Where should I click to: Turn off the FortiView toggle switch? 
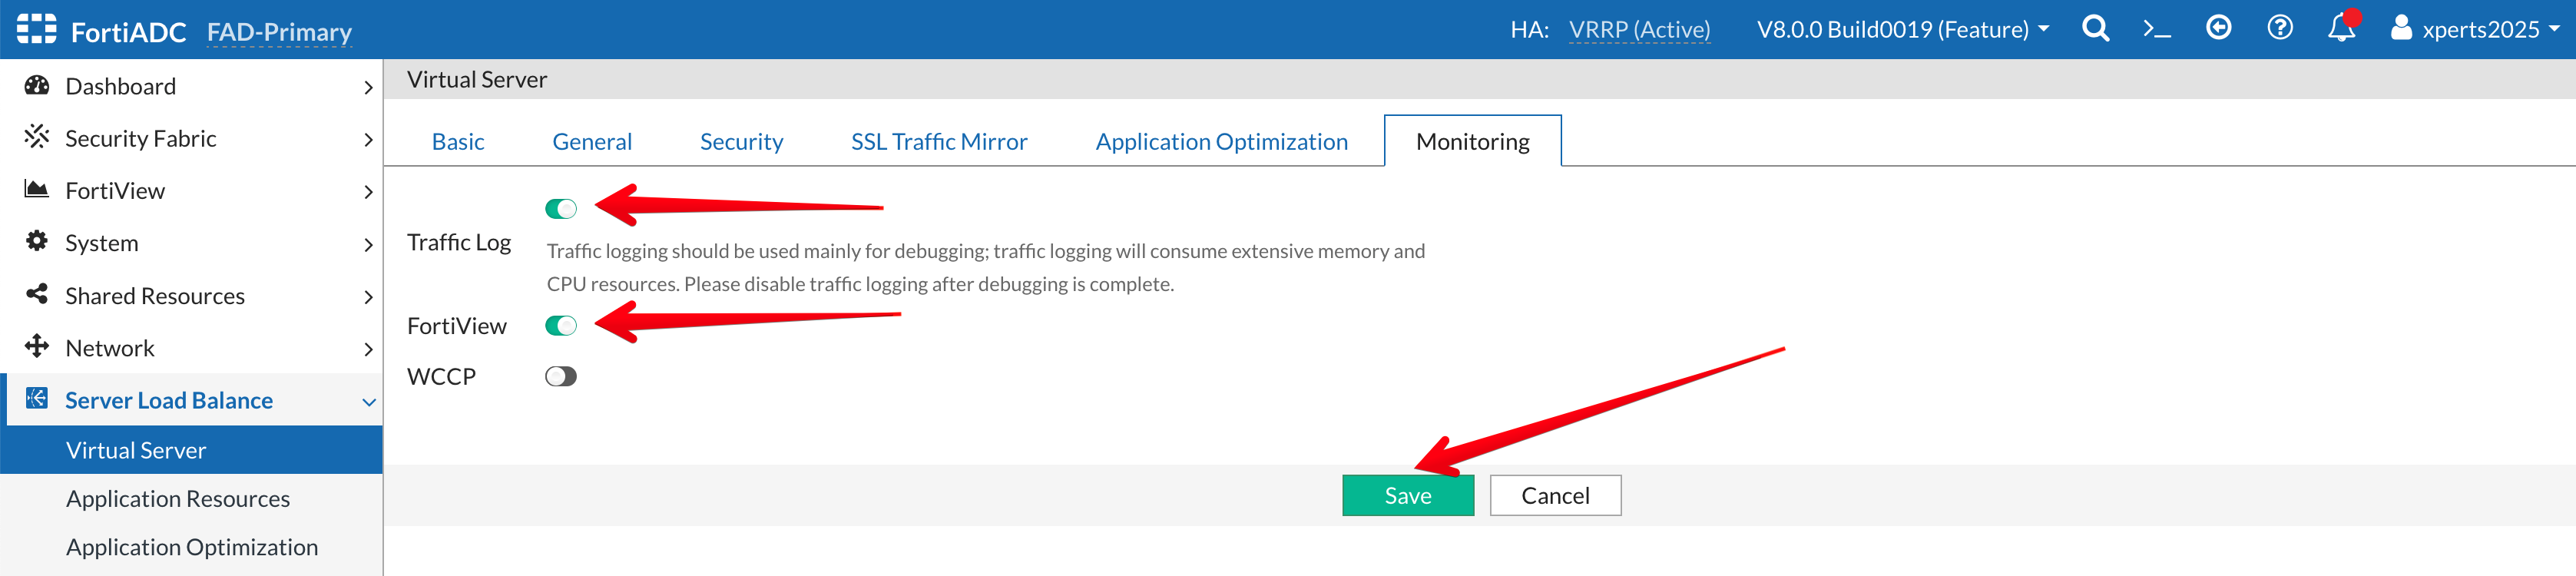561,326
